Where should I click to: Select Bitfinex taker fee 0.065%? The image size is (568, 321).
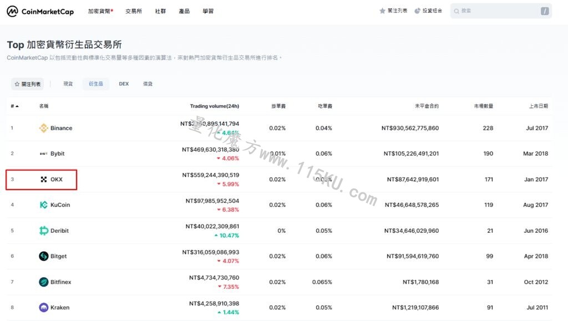click(x=322, y=282)
